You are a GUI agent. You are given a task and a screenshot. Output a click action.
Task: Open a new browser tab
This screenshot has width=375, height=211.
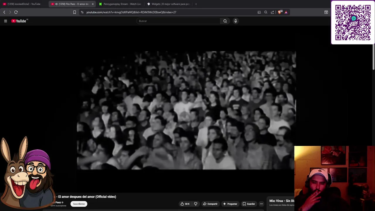[196, 4]
